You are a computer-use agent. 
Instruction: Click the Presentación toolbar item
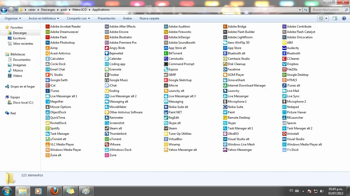[x=107, y=18]
